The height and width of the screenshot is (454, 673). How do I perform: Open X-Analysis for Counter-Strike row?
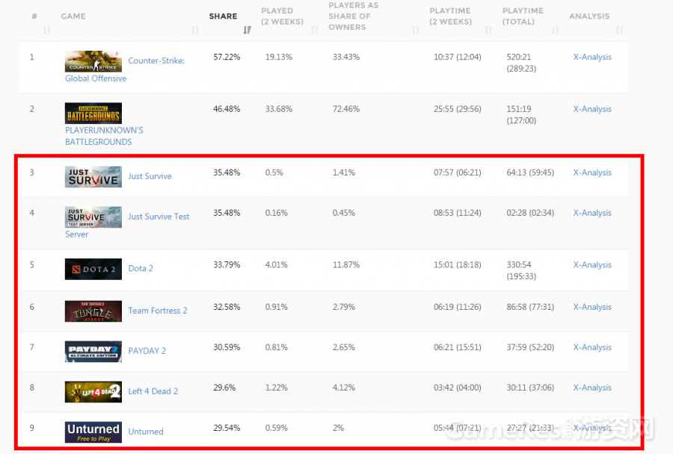click(x=592, y=57)
